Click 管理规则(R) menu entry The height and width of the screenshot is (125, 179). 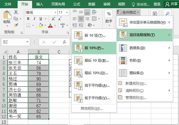tap(145, 98)
